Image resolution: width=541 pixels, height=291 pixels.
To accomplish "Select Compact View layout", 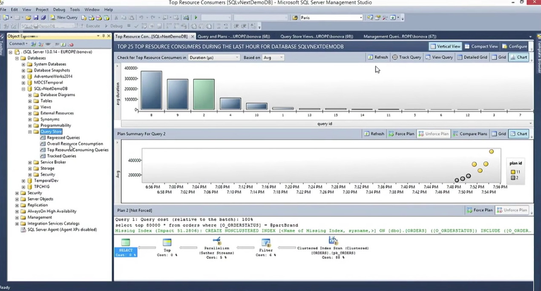I will pos(481,46).
